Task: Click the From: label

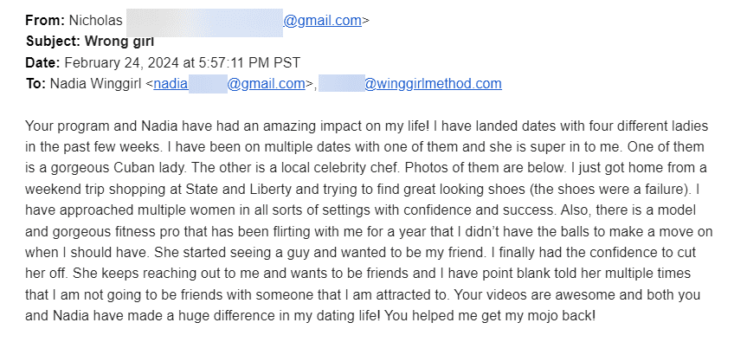Action: (x=45, y=21)
